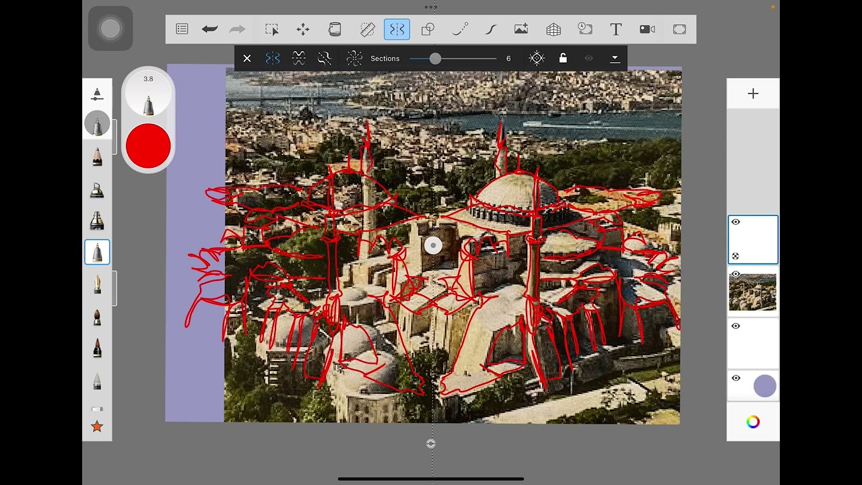Select the Steady Stroke curve tool
Viewport: 862px width, 485px height.
490,29
